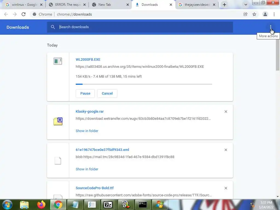
Task: Click the Windows flag taskbar icon
Action: coord(160,205)
